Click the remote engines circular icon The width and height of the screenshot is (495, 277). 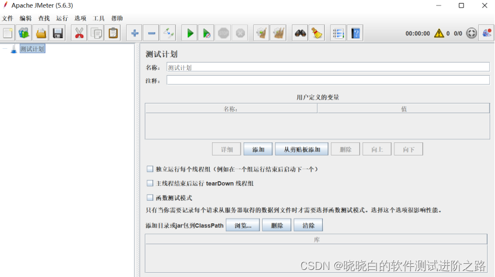pos(471,33)
